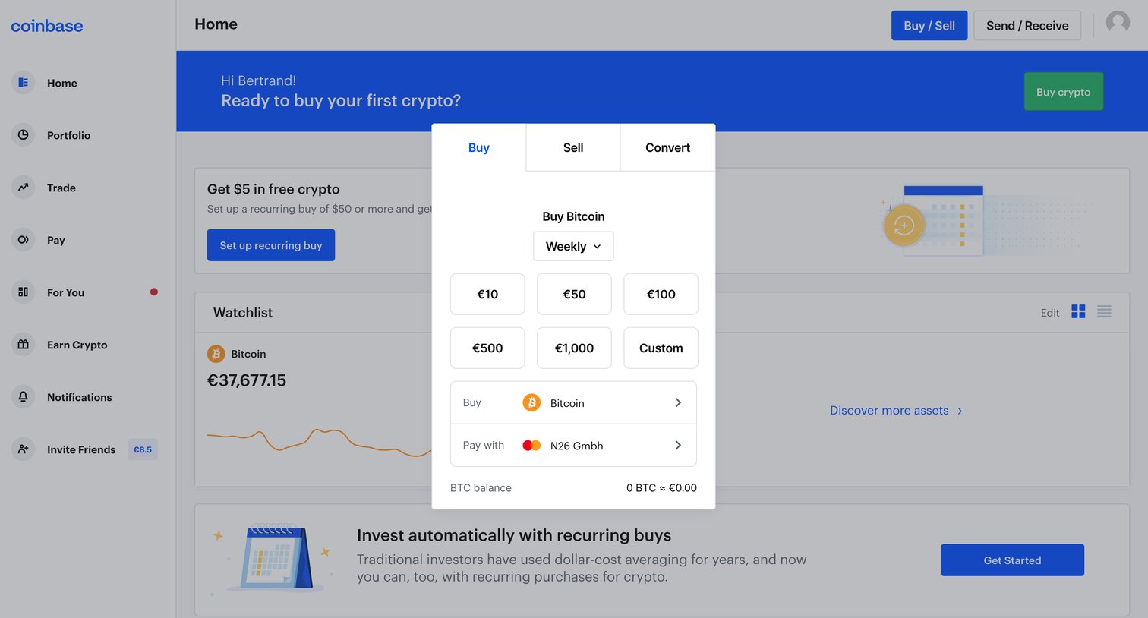Image resolution: width=1148 pixels, height=618 pixels.
Task: Switch to the Convert tab
Action: coord(667,147)
